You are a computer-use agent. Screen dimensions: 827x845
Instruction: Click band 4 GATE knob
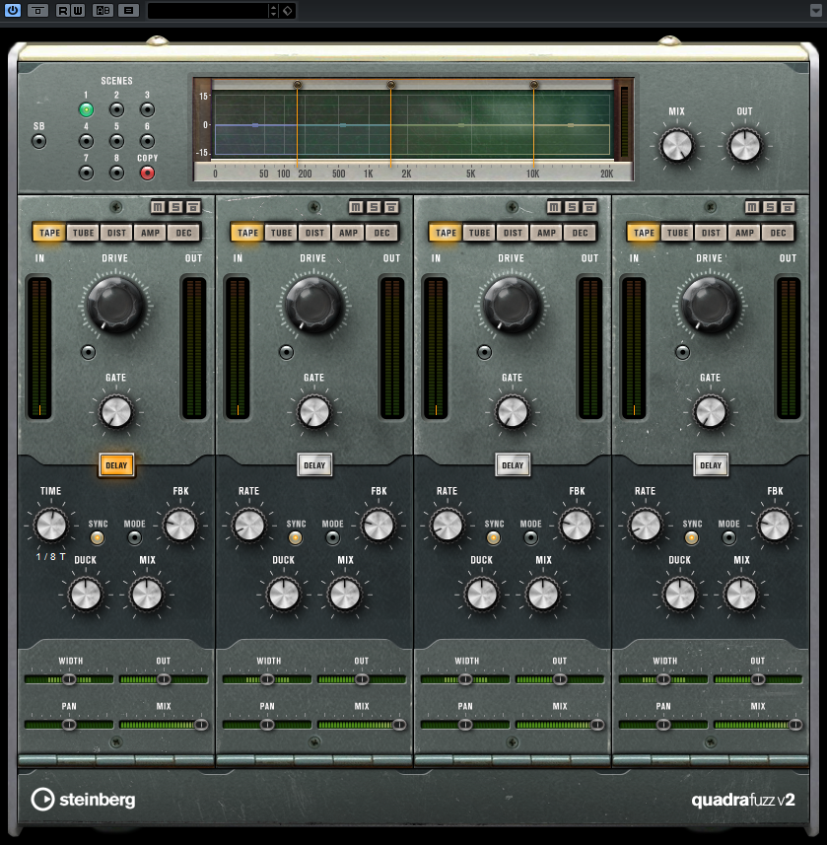coord(710,413)
